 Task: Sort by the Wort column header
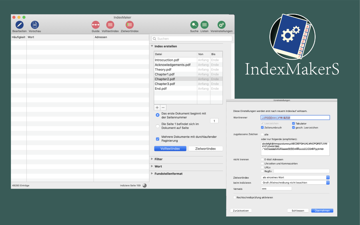coord(60,37)
